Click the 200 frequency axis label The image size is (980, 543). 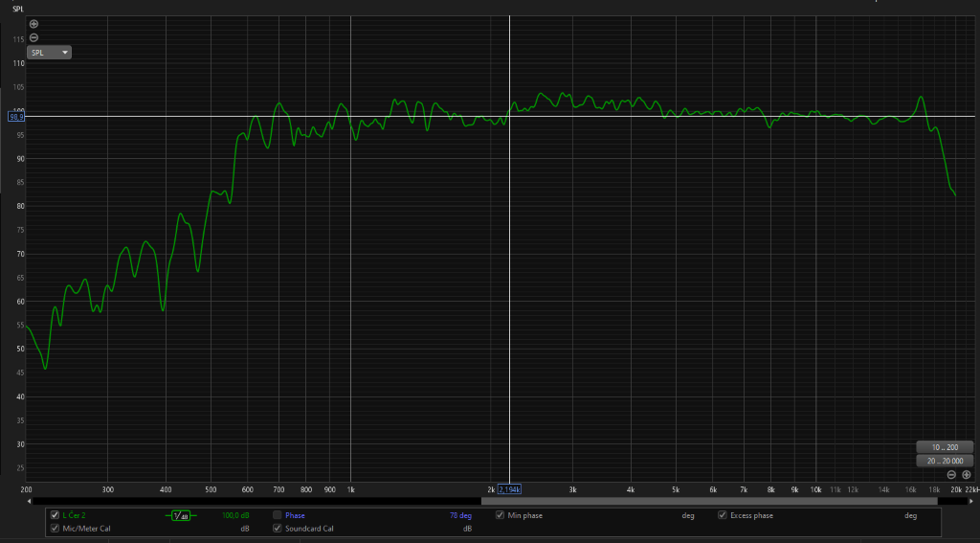click(x=26, y=489)
